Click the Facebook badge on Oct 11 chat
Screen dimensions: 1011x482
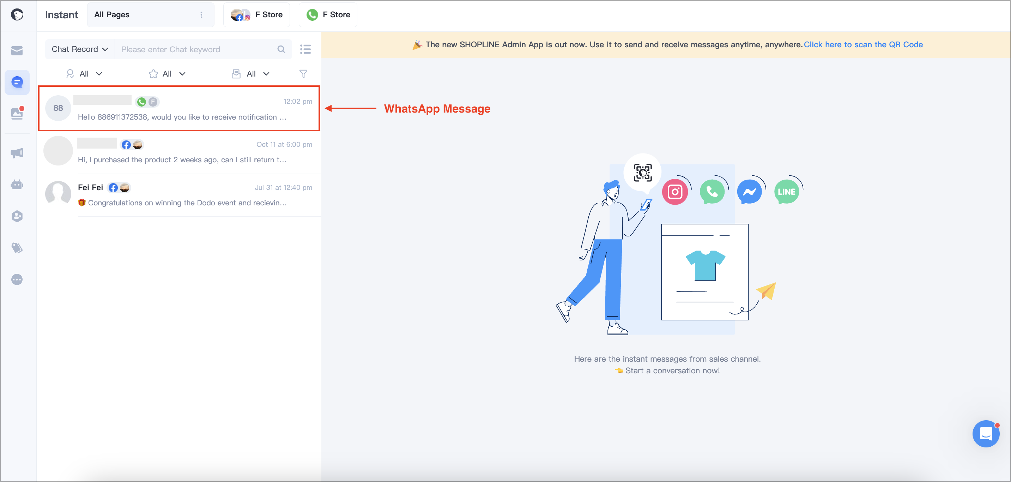126,145
